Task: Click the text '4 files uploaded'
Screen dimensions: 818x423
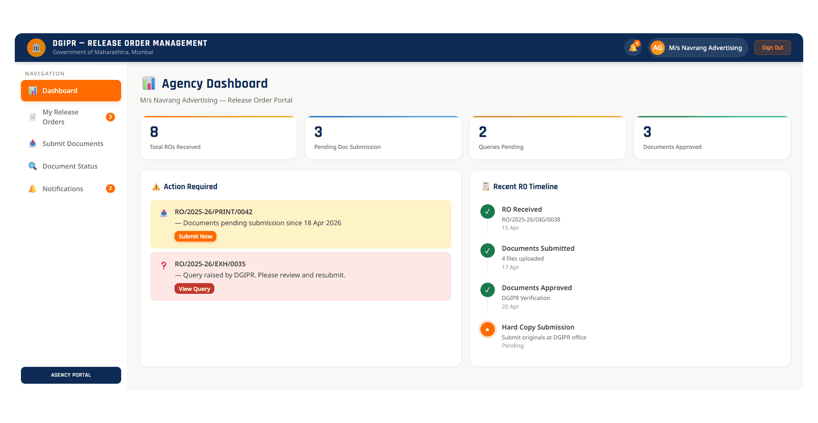Action: (522, 259)
